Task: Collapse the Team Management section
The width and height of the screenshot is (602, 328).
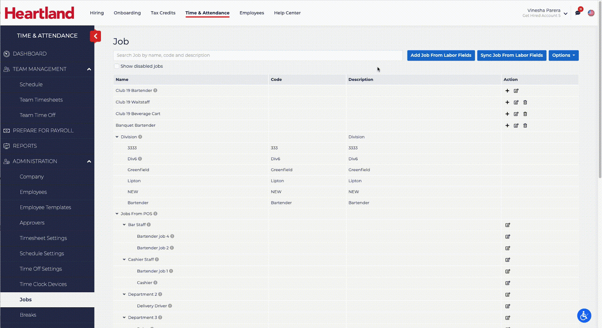Action: tap(89, 69)
